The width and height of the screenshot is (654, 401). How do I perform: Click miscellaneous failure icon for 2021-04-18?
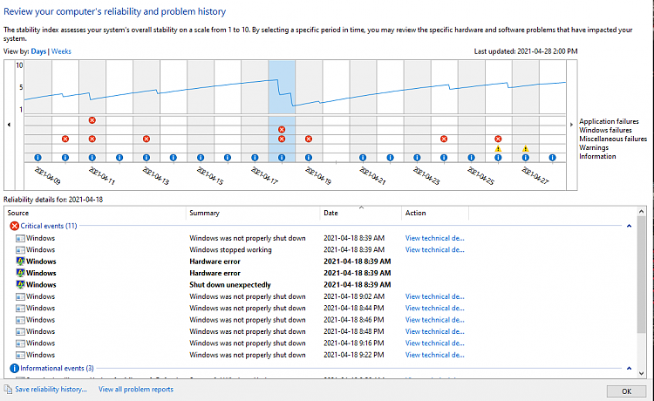282,139
